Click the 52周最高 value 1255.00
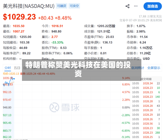The height and width of the screenshot is (140, 164). 26,37
